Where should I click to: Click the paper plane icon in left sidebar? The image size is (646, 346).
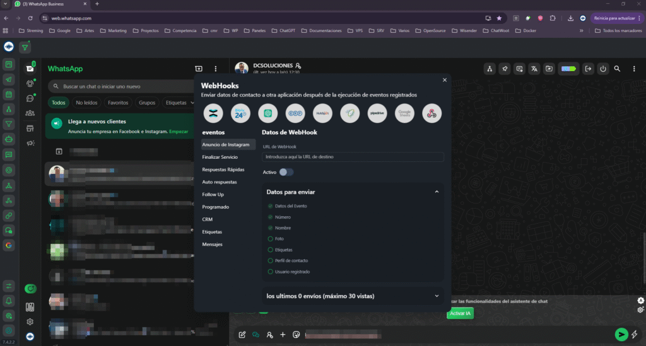[9, 79]
